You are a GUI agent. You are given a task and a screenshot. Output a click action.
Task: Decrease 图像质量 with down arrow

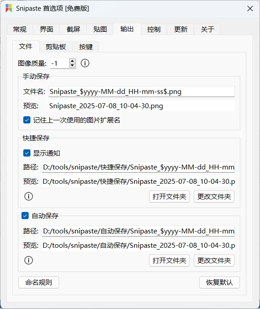(72, 65)
